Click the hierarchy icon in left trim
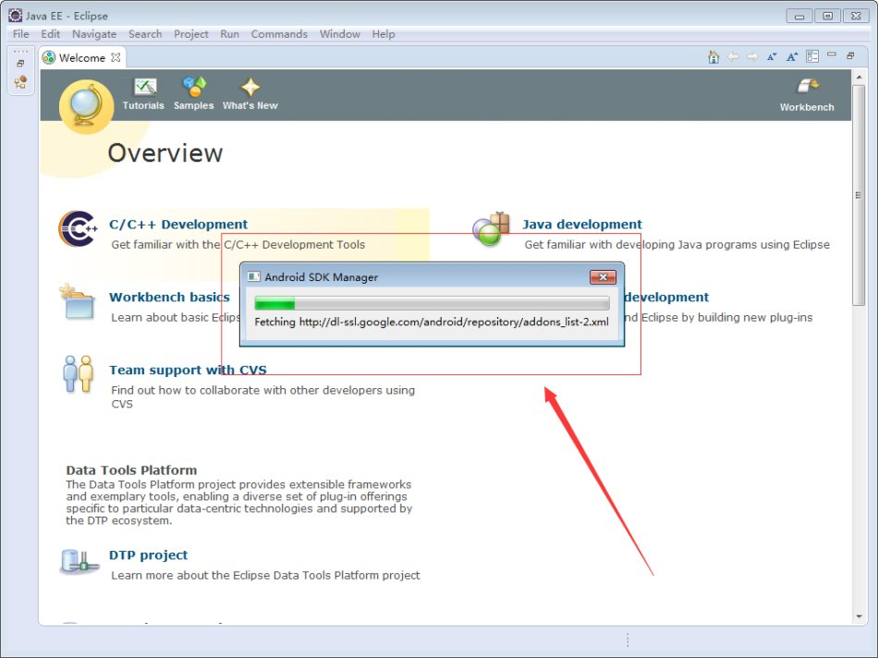The image size is (878, 658). coord(20,82)
